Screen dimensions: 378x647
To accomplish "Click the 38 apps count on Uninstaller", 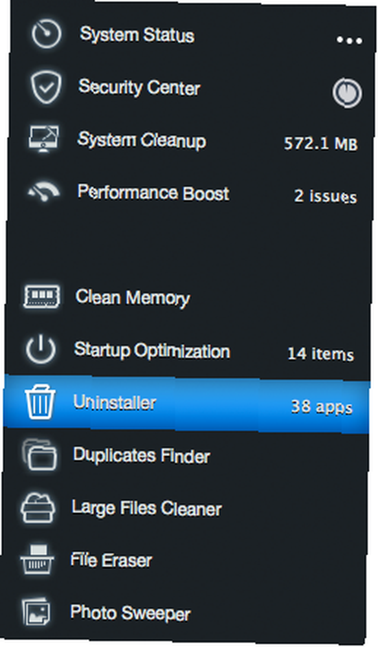I will pos(322,407).
